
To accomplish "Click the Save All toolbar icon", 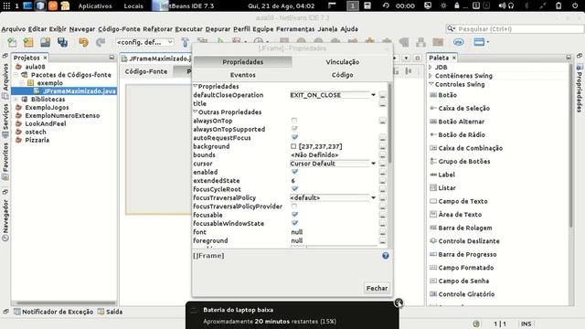I will point(62,42).
